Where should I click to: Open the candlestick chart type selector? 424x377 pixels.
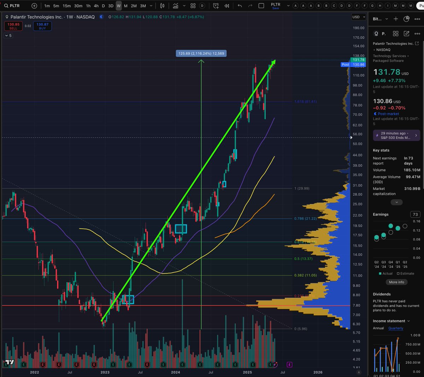click(162, 6)
